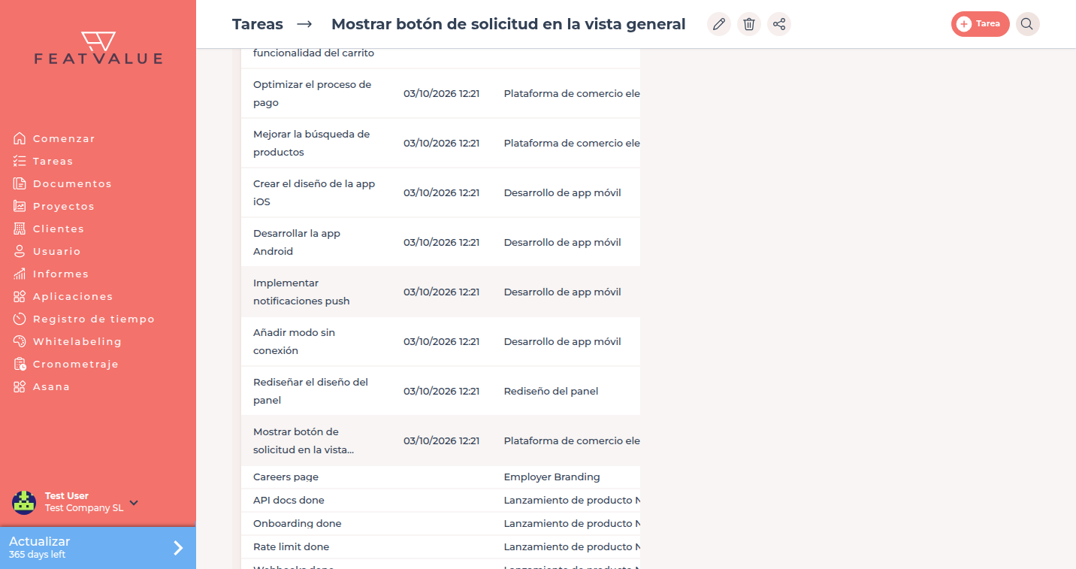Click the Proyectos icon
Image resolution: width=1076 pixels, height=569 pixels.
tap(20, 206)
